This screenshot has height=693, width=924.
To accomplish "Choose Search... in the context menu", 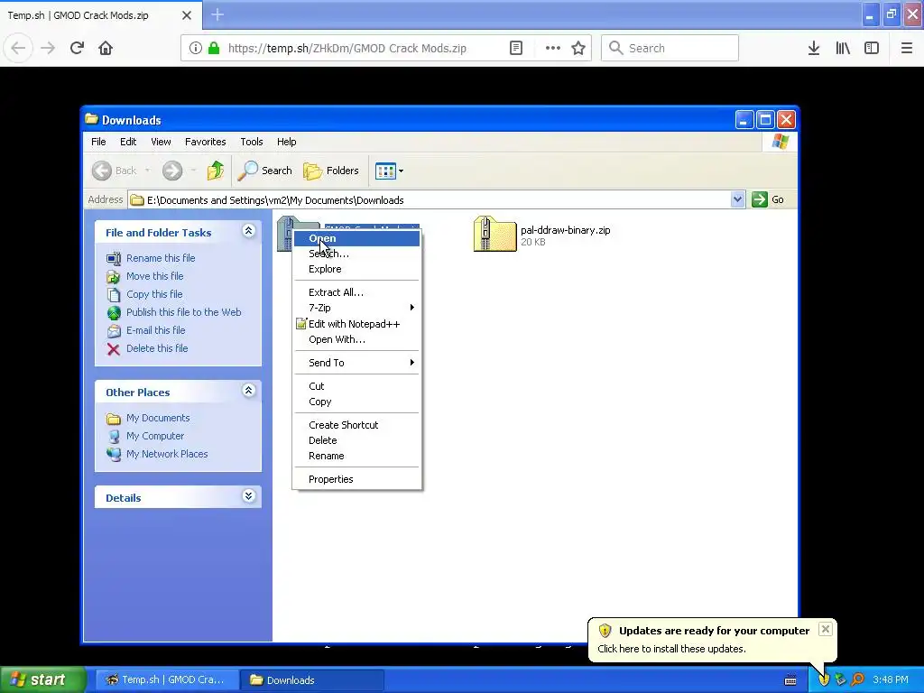I will [x=356, y=254].
